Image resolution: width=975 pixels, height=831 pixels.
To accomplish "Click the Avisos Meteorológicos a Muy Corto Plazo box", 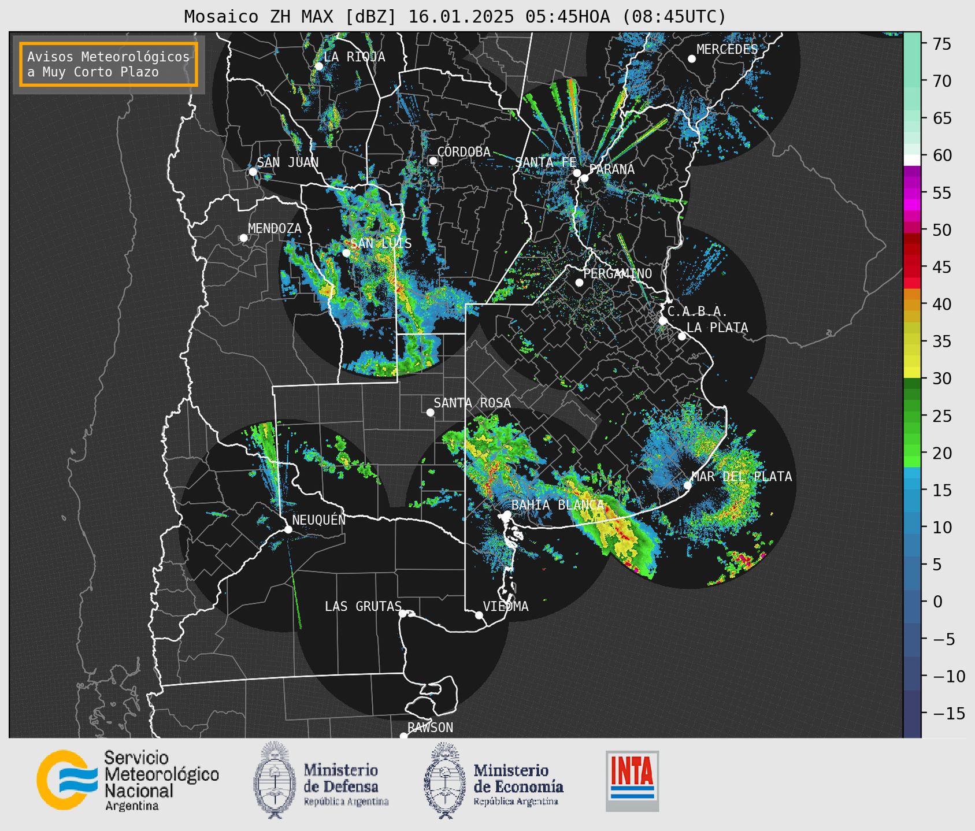I will click(109, 64).
